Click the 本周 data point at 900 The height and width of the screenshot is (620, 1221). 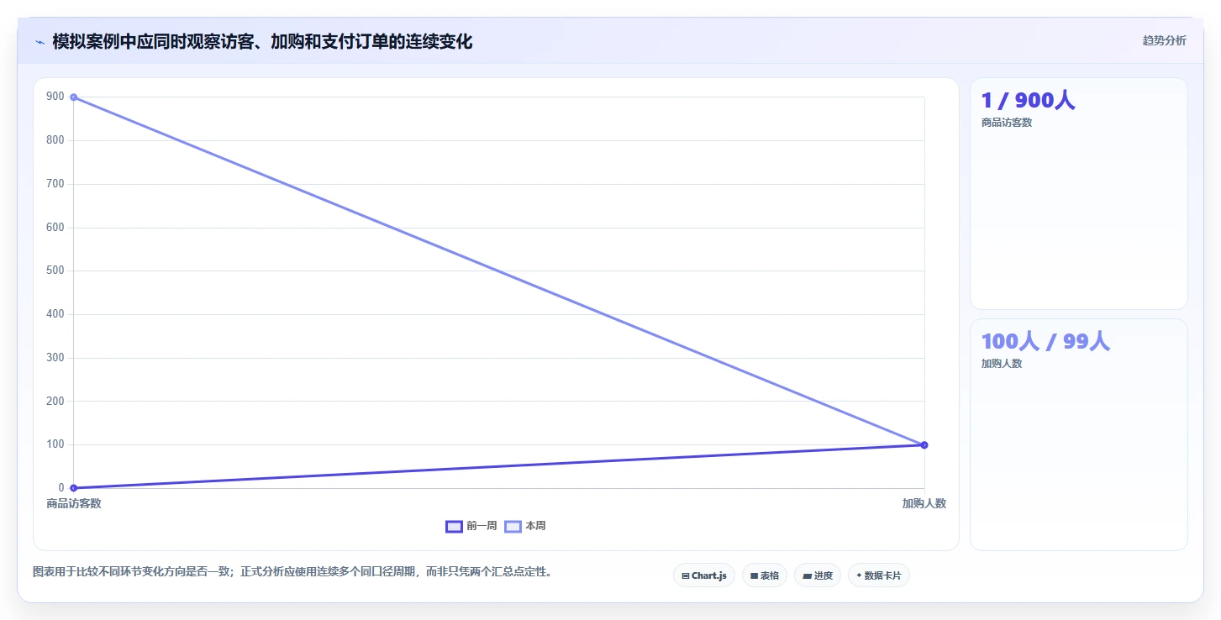pos(74,97)
